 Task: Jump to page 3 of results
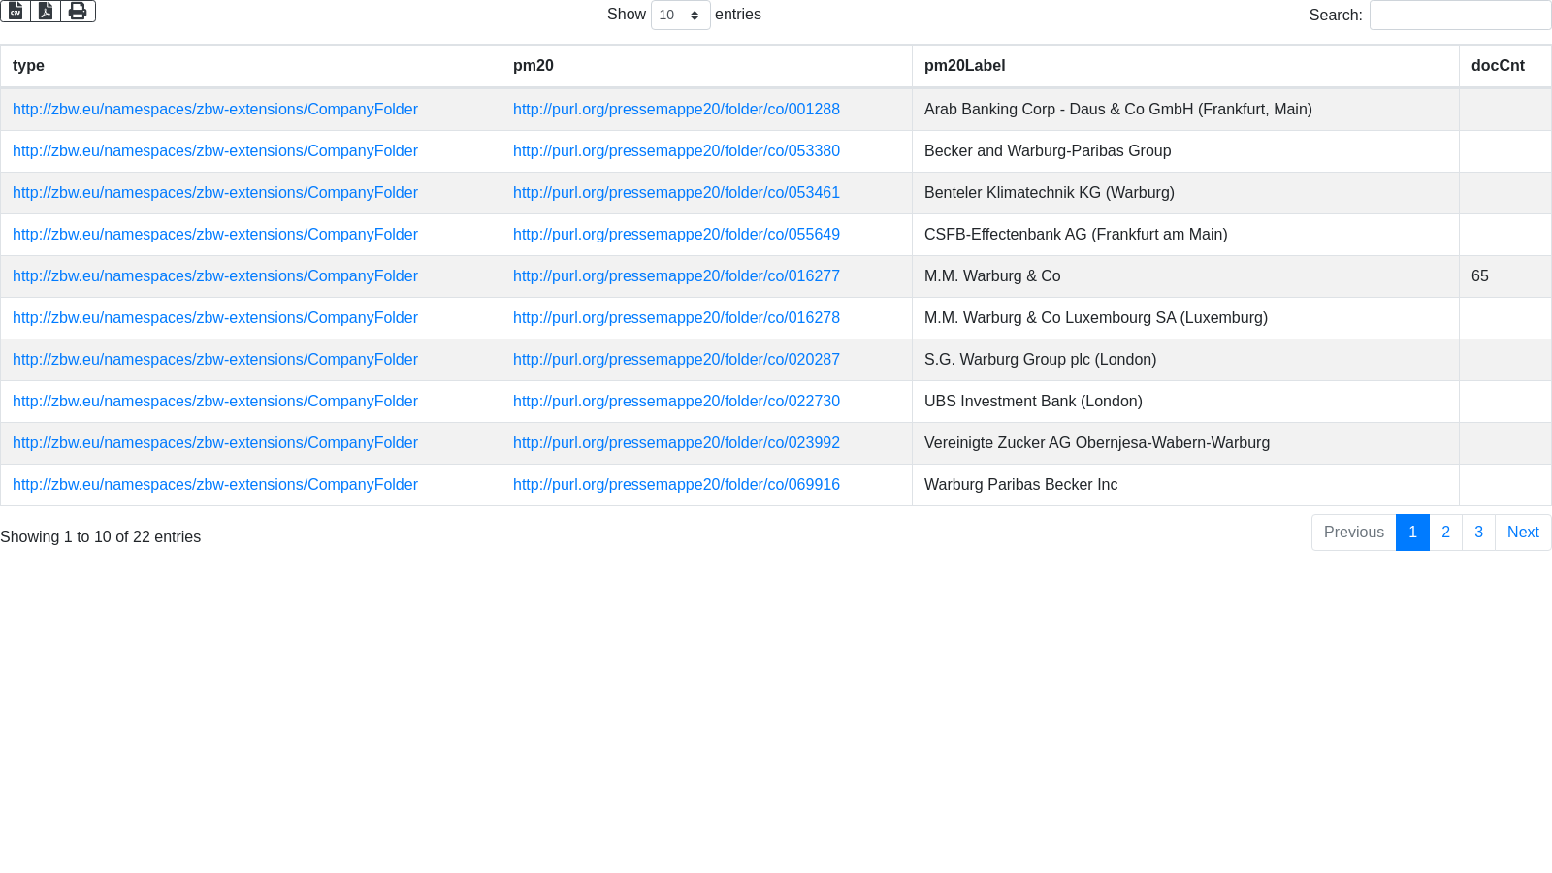[1478, 533]
